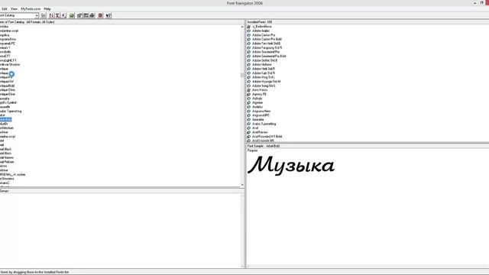This screenshot has height=275, width=489.
Task: Expand the Font Catalog dropdown
Action: point(37,15)
